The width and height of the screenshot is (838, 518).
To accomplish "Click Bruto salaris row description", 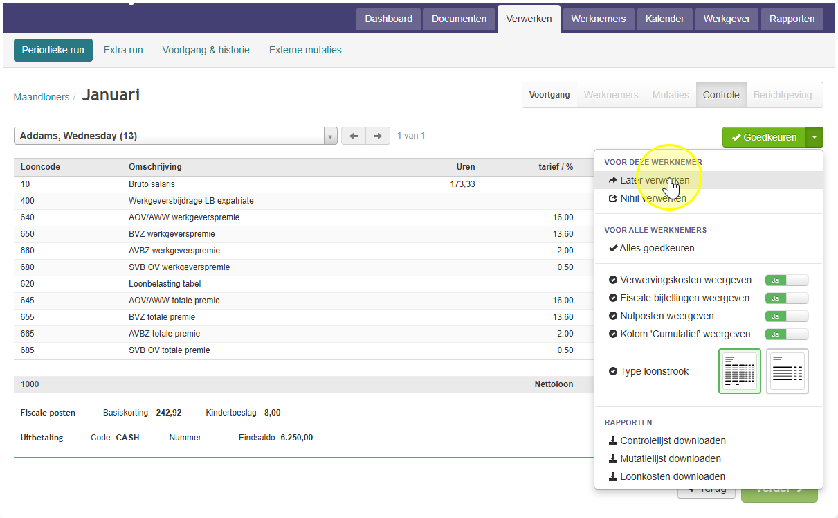I will pyautogui.click(x=152, y=184).
